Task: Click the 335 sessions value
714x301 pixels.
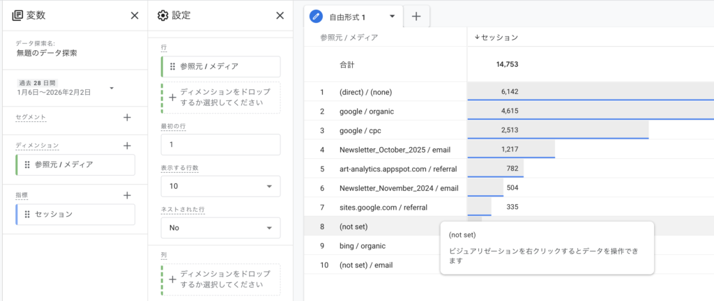Action: coord(512,208)
